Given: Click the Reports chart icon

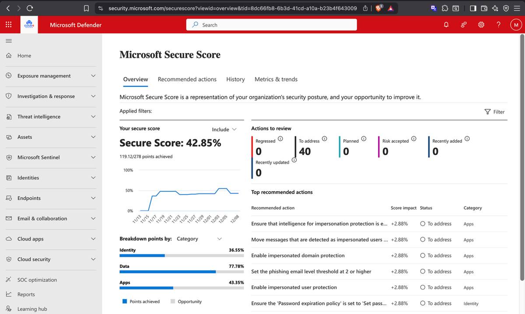Looking at the screenshot, I should tap(9, 294).
